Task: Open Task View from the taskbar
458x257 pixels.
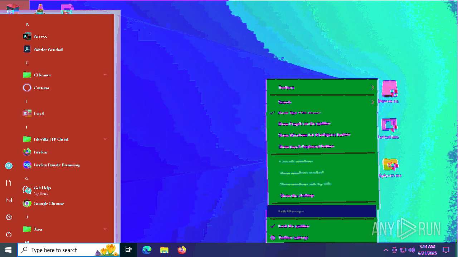Action: (128, 250)
